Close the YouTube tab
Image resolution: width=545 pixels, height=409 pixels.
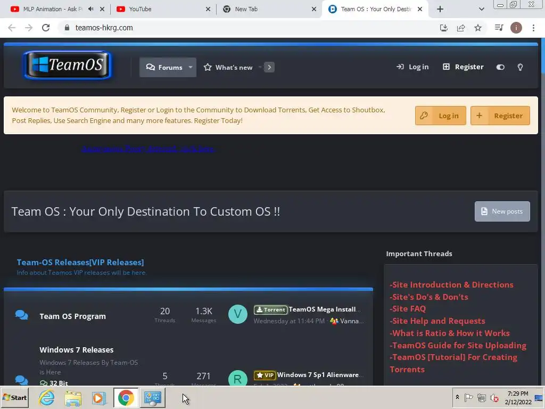(x=208, y=9)
